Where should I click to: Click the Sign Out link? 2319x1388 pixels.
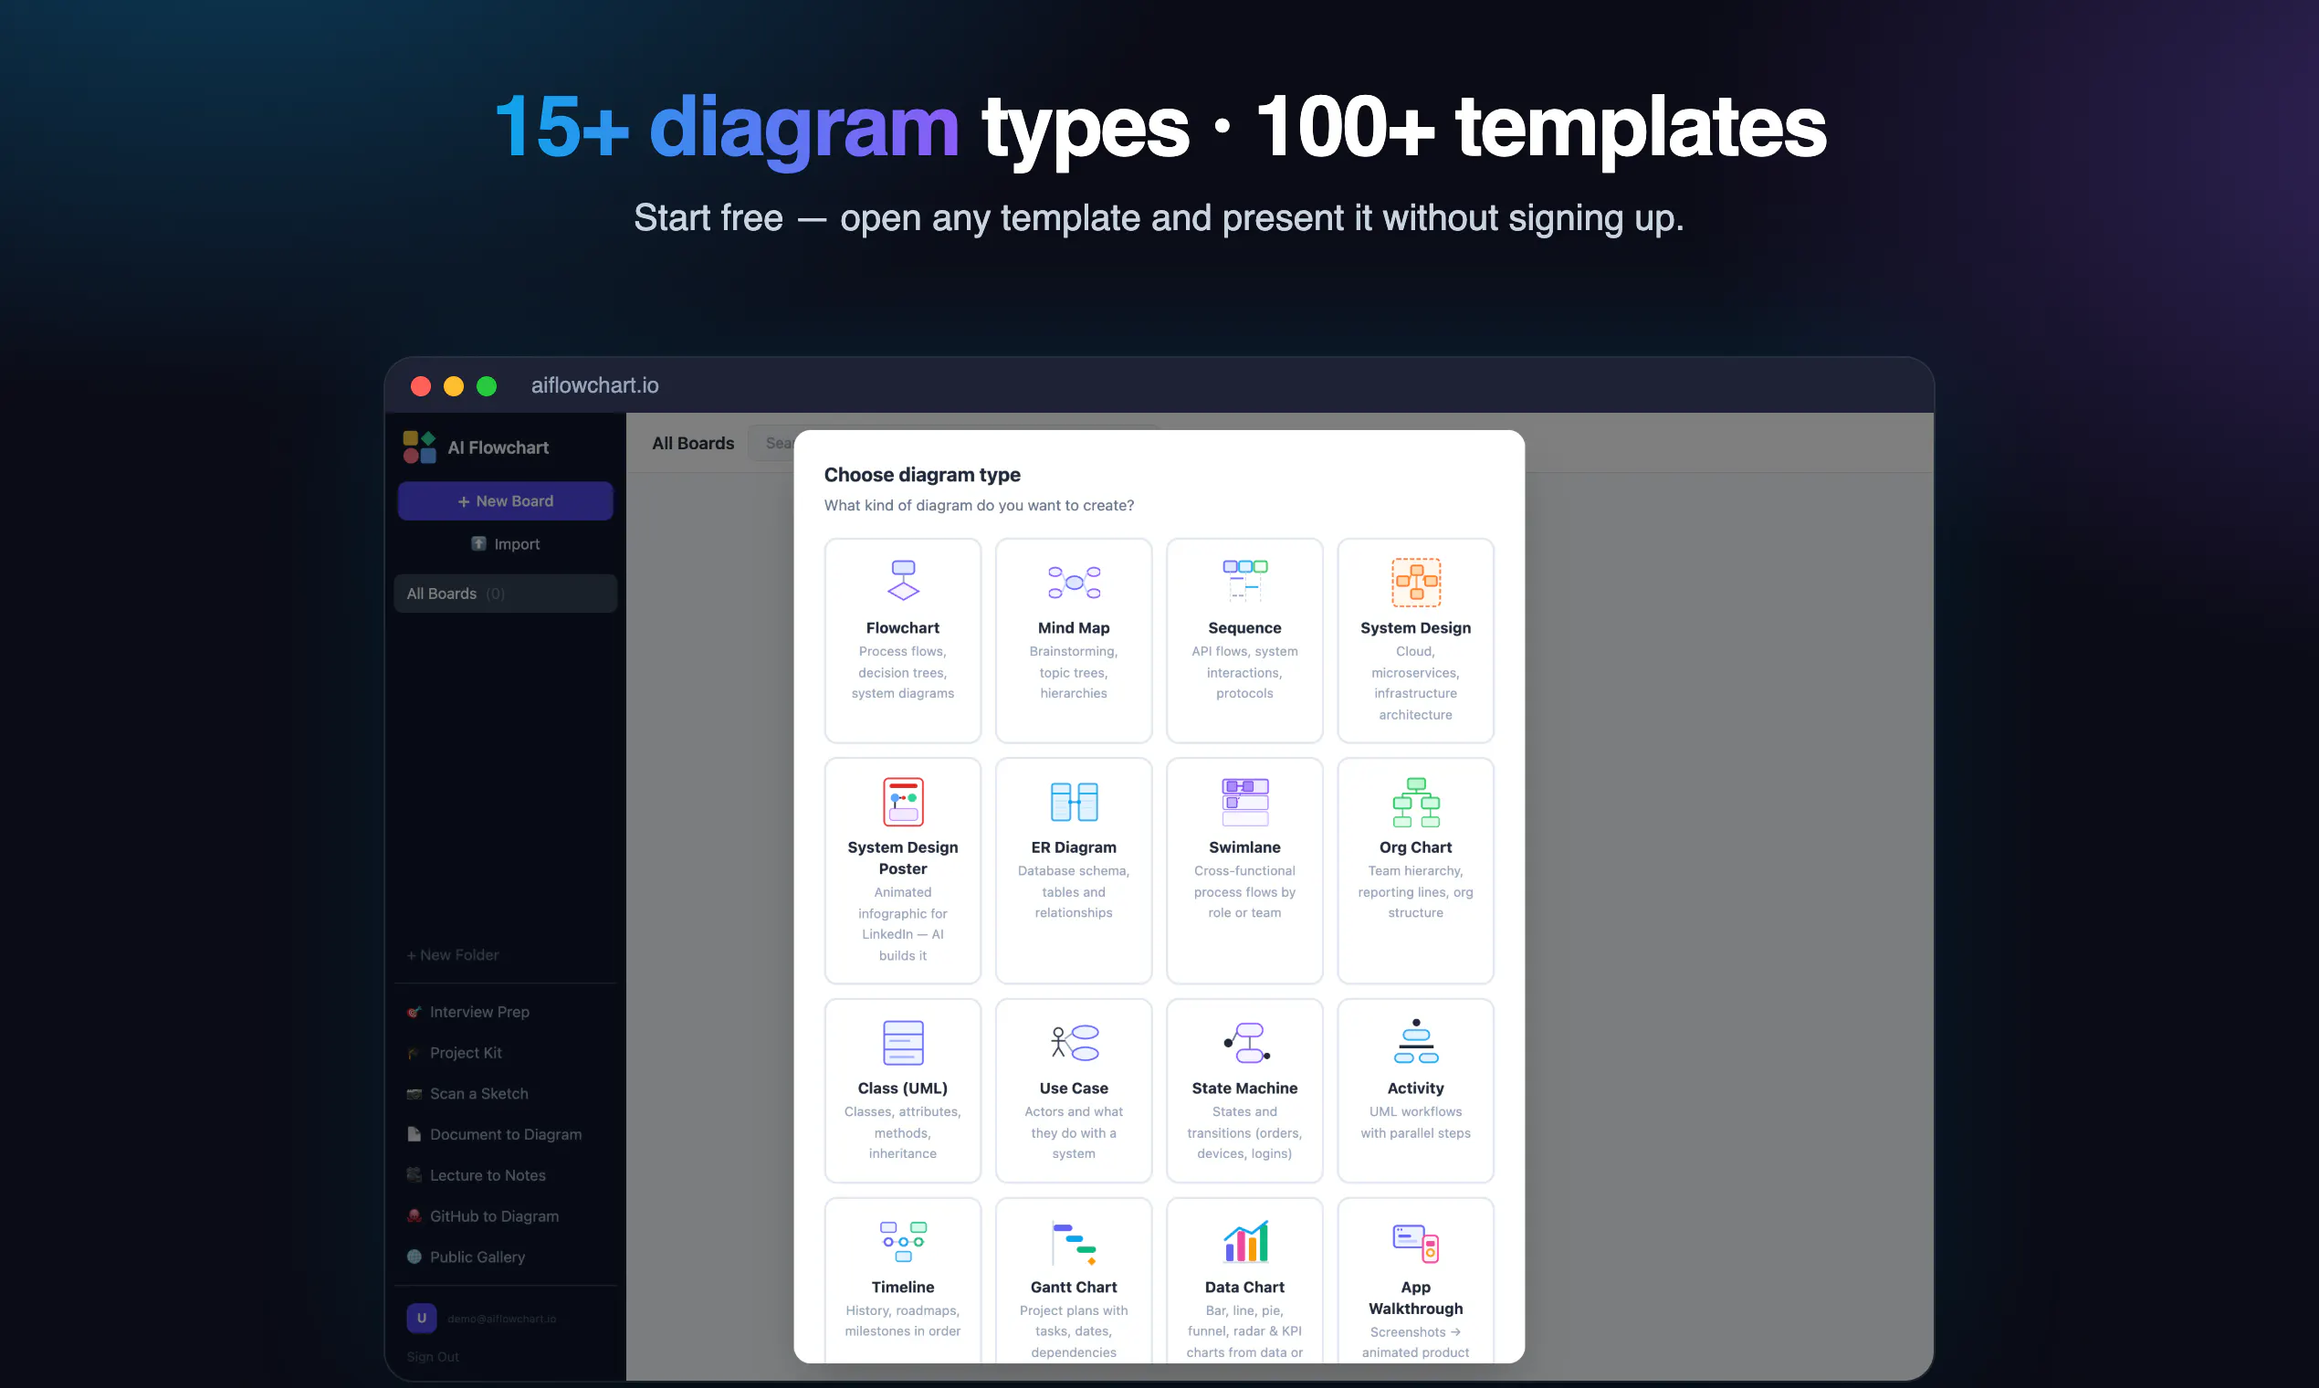432,1357
